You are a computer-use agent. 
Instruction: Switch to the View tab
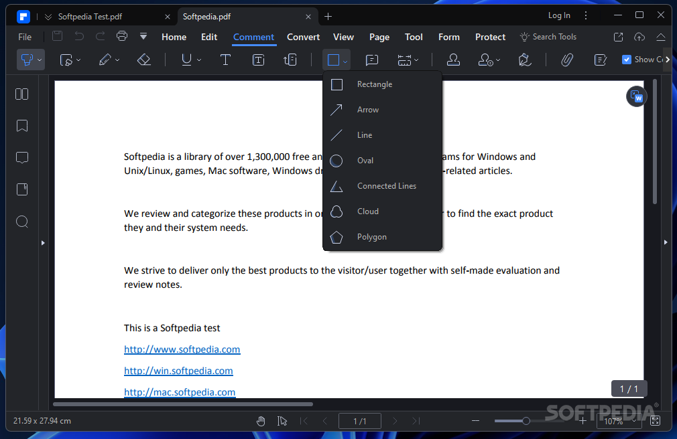[343, 37]
